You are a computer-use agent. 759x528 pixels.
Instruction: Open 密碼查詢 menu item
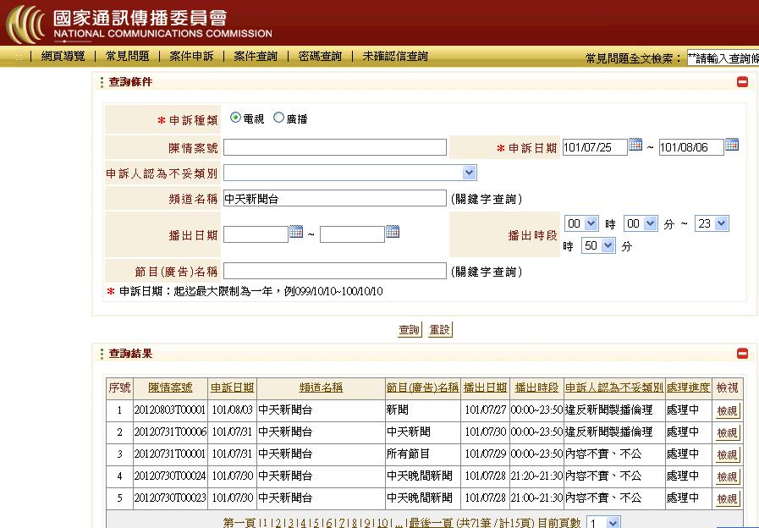(x=320, y=56)
